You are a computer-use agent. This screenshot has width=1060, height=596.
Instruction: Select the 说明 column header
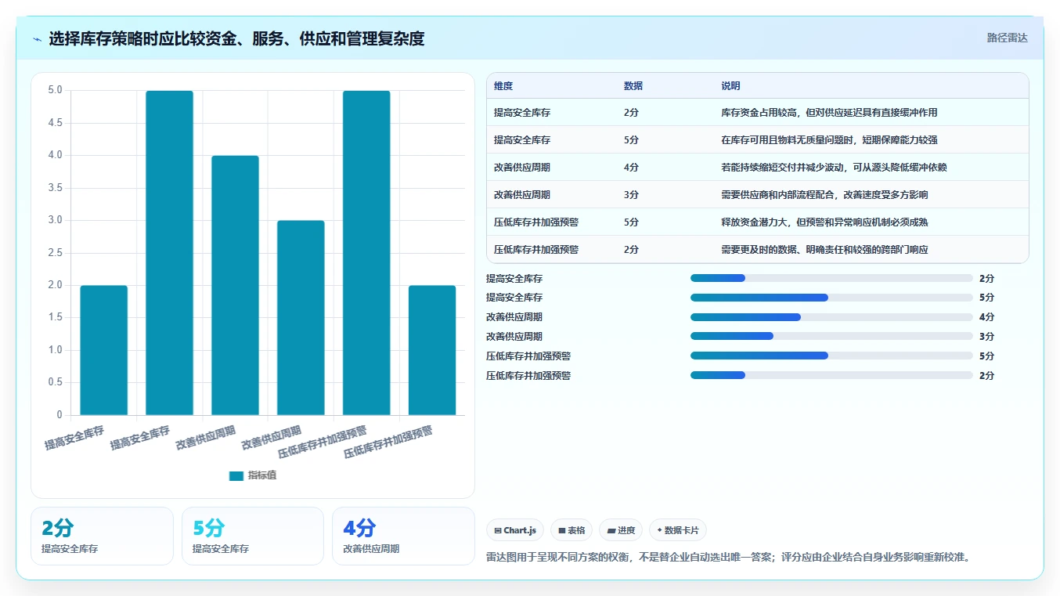tap(730, 86)
